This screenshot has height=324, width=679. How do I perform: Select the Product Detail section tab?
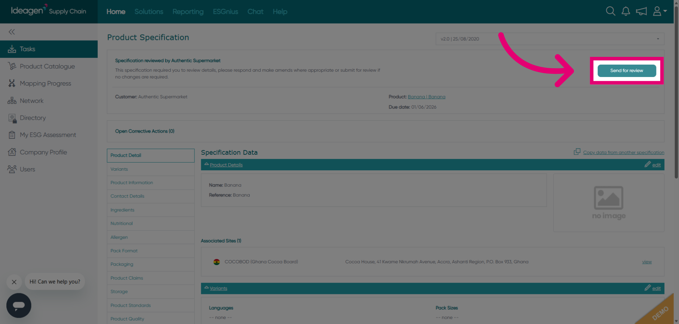click(x=151, y=155)
